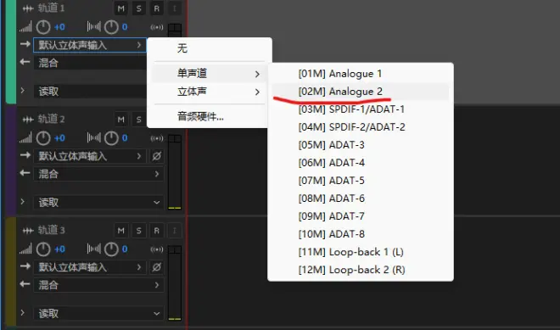This screenshot has width=560, height=330.
Task: Open Track 2 读取 automation mode dropdown
Action: coord(98,203)
